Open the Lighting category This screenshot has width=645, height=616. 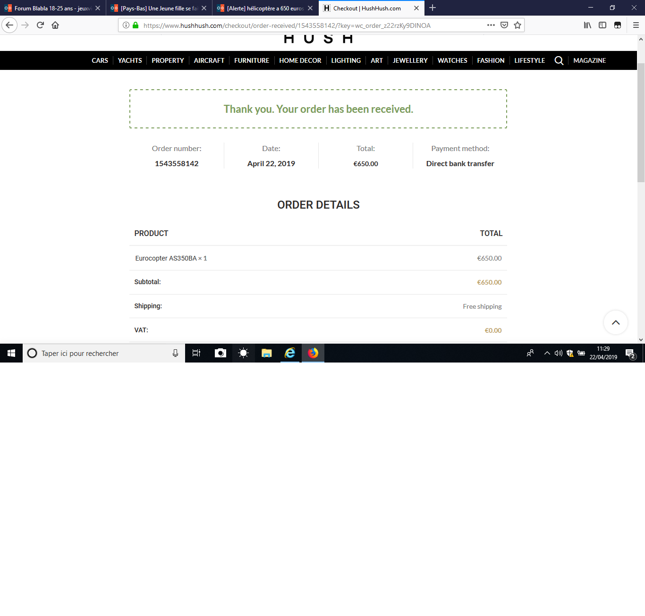(x=346, y=60)
